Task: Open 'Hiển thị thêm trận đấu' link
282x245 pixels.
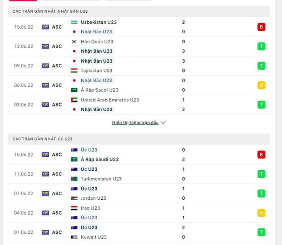Action: point(135,122)
